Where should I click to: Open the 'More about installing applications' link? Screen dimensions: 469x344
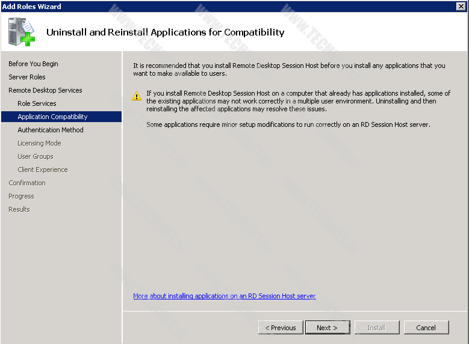click(x=224, y=296)
